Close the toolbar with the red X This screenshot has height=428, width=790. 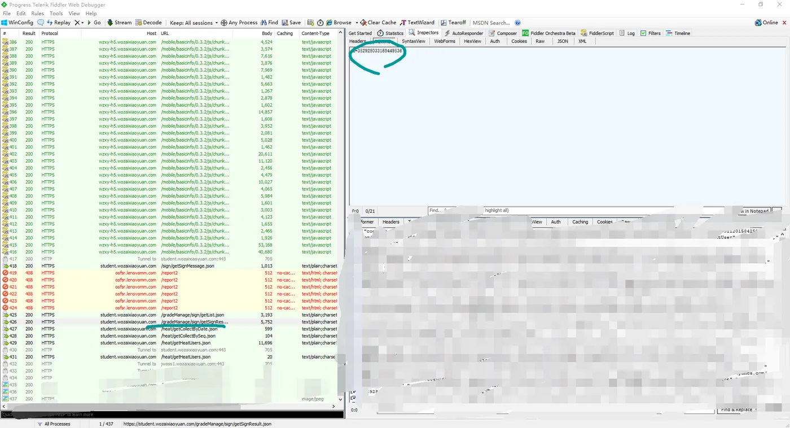(784, 23)
